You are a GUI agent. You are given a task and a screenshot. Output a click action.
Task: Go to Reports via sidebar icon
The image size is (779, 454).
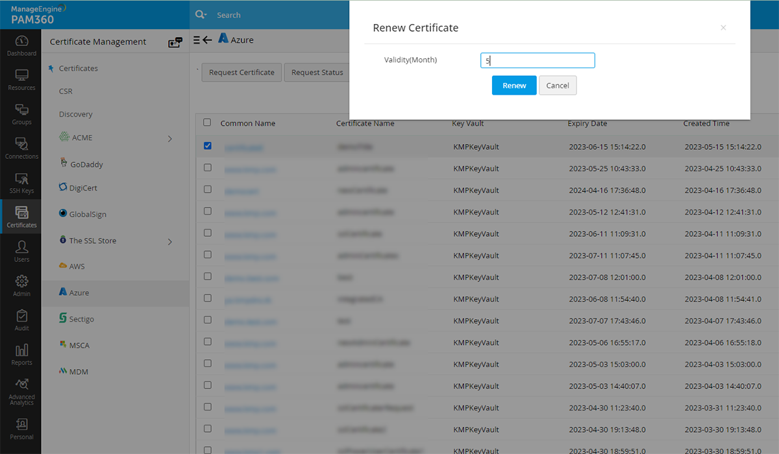pos(21,353)
